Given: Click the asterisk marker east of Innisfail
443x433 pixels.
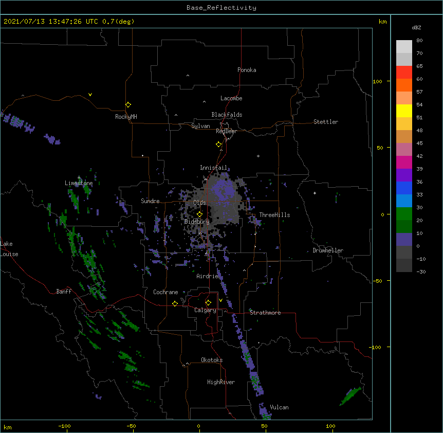Looking at the screenshot, I should 258,156.
